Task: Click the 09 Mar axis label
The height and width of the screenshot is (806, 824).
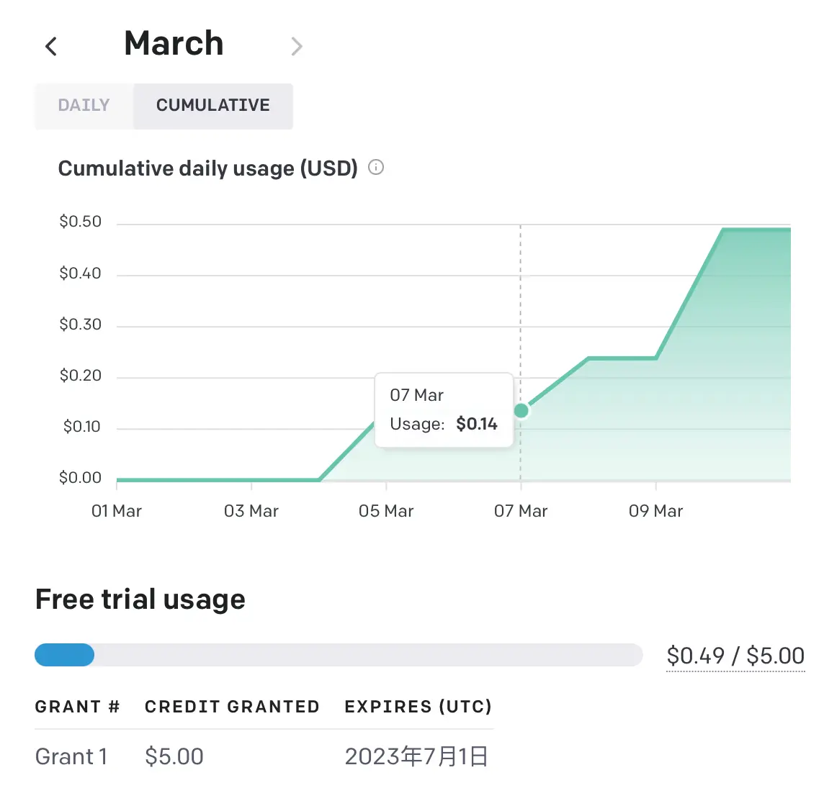Action: [x=655, y=511]
